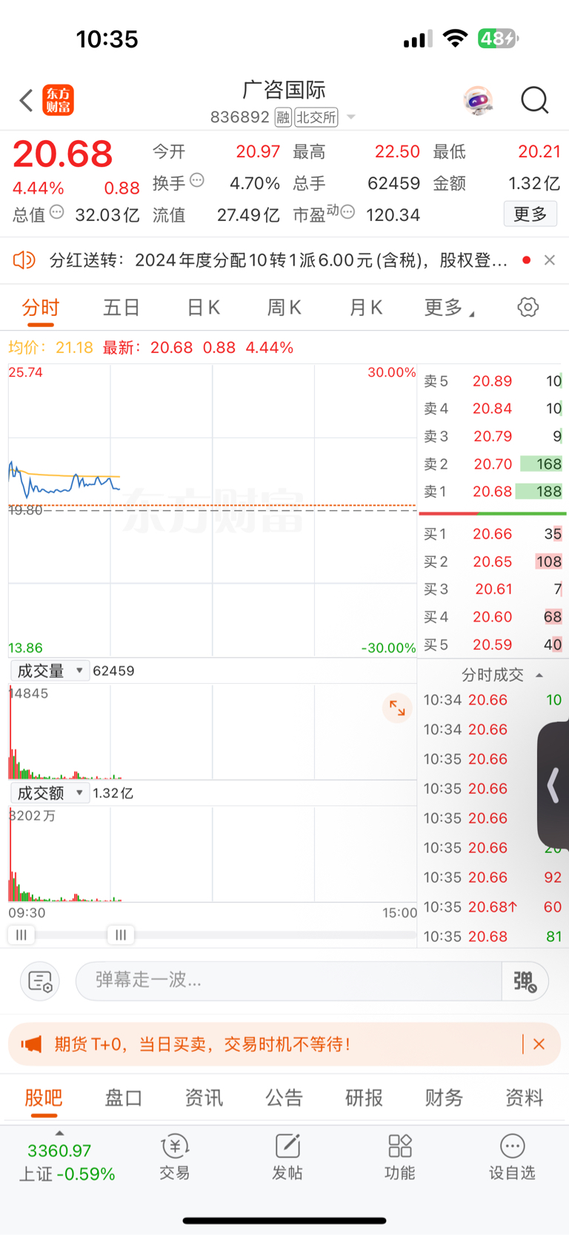Screen dimensions: 569x1235
Task: Open chart settings gear icon
Action: tap(528, 307)
